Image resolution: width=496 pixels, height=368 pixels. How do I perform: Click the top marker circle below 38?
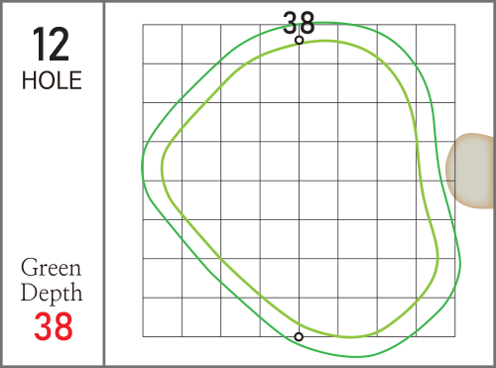tap(299, 41)
